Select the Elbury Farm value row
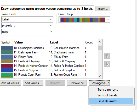The image size is (137, 110). (49, 57)
